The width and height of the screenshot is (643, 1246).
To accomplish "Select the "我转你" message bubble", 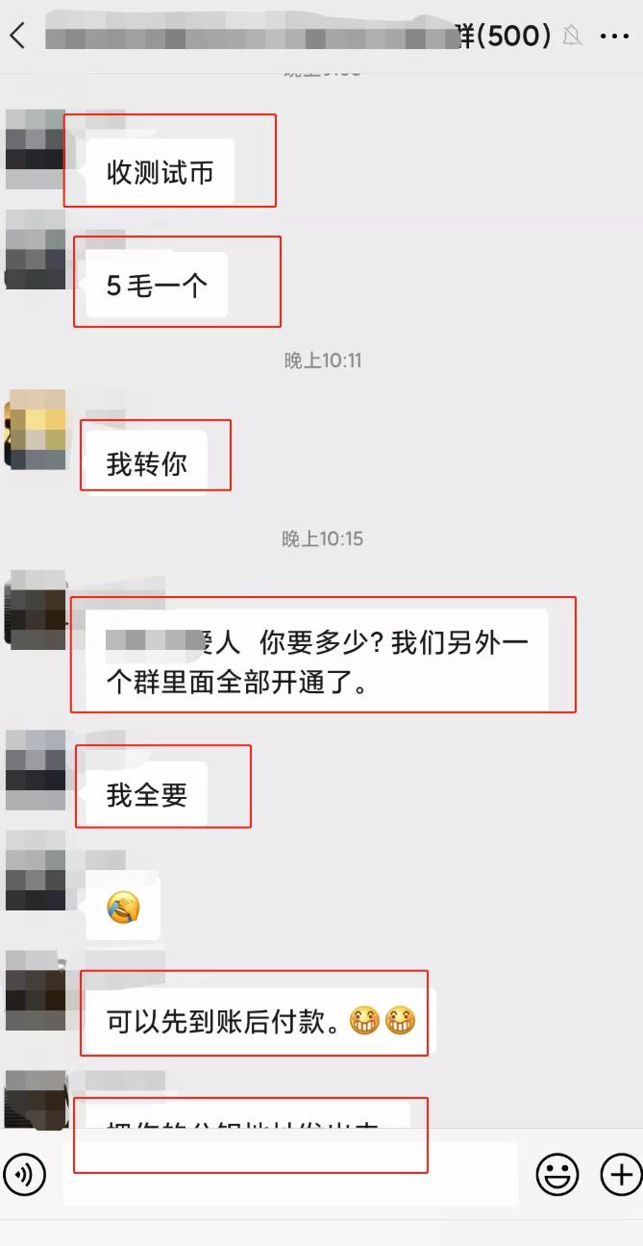I will 146,463.
